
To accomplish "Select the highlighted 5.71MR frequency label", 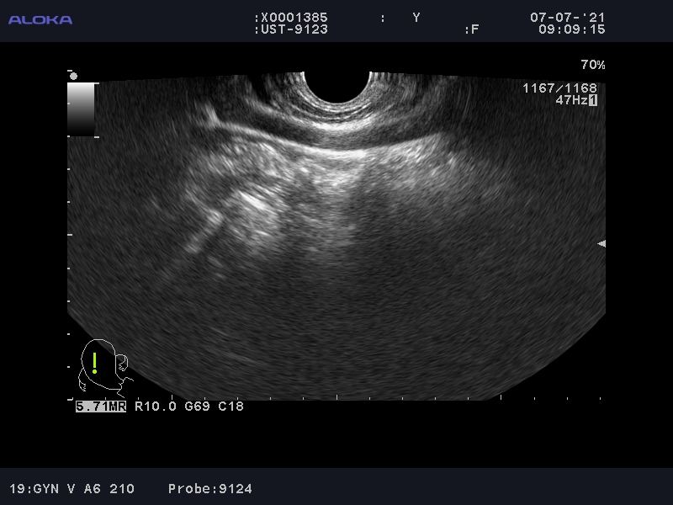I will (100, 407).
